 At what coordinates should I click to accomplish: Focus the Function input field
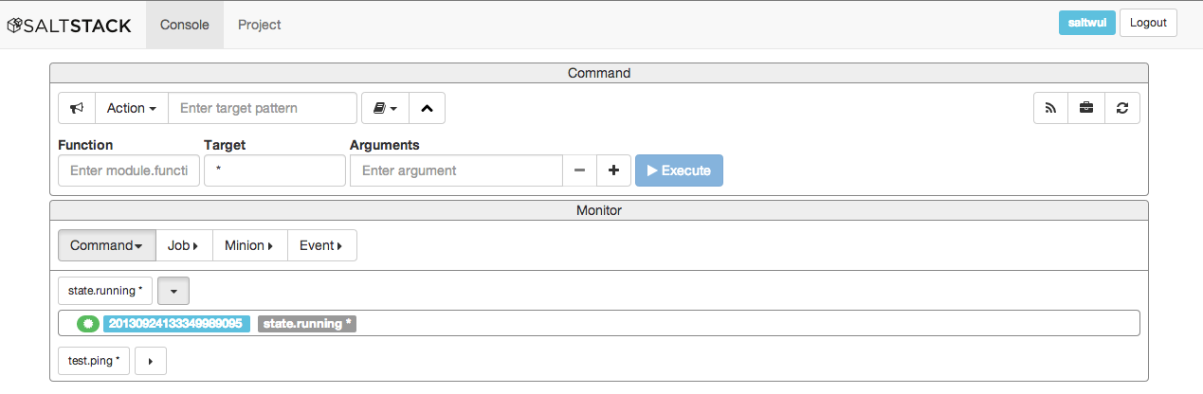point(129,170)
